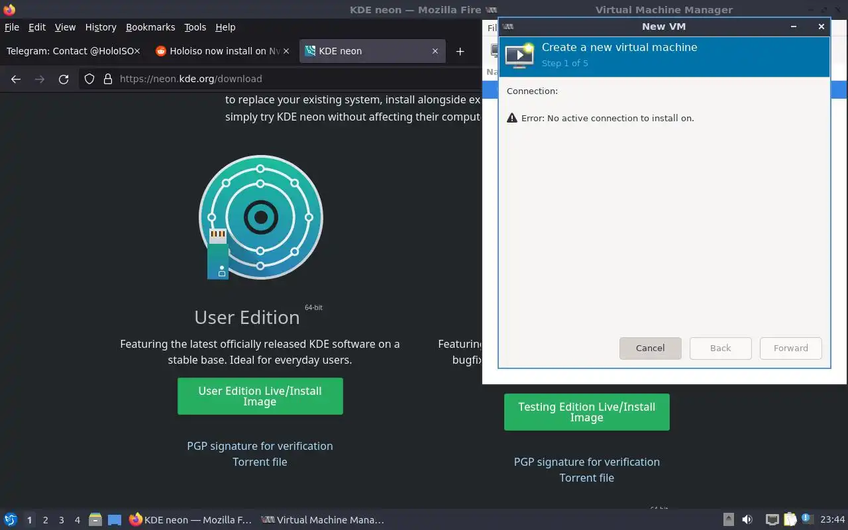Click the 'Connection:' label in New VM
Viewport: 848px width, 530px height.
(x=532, y=91)
